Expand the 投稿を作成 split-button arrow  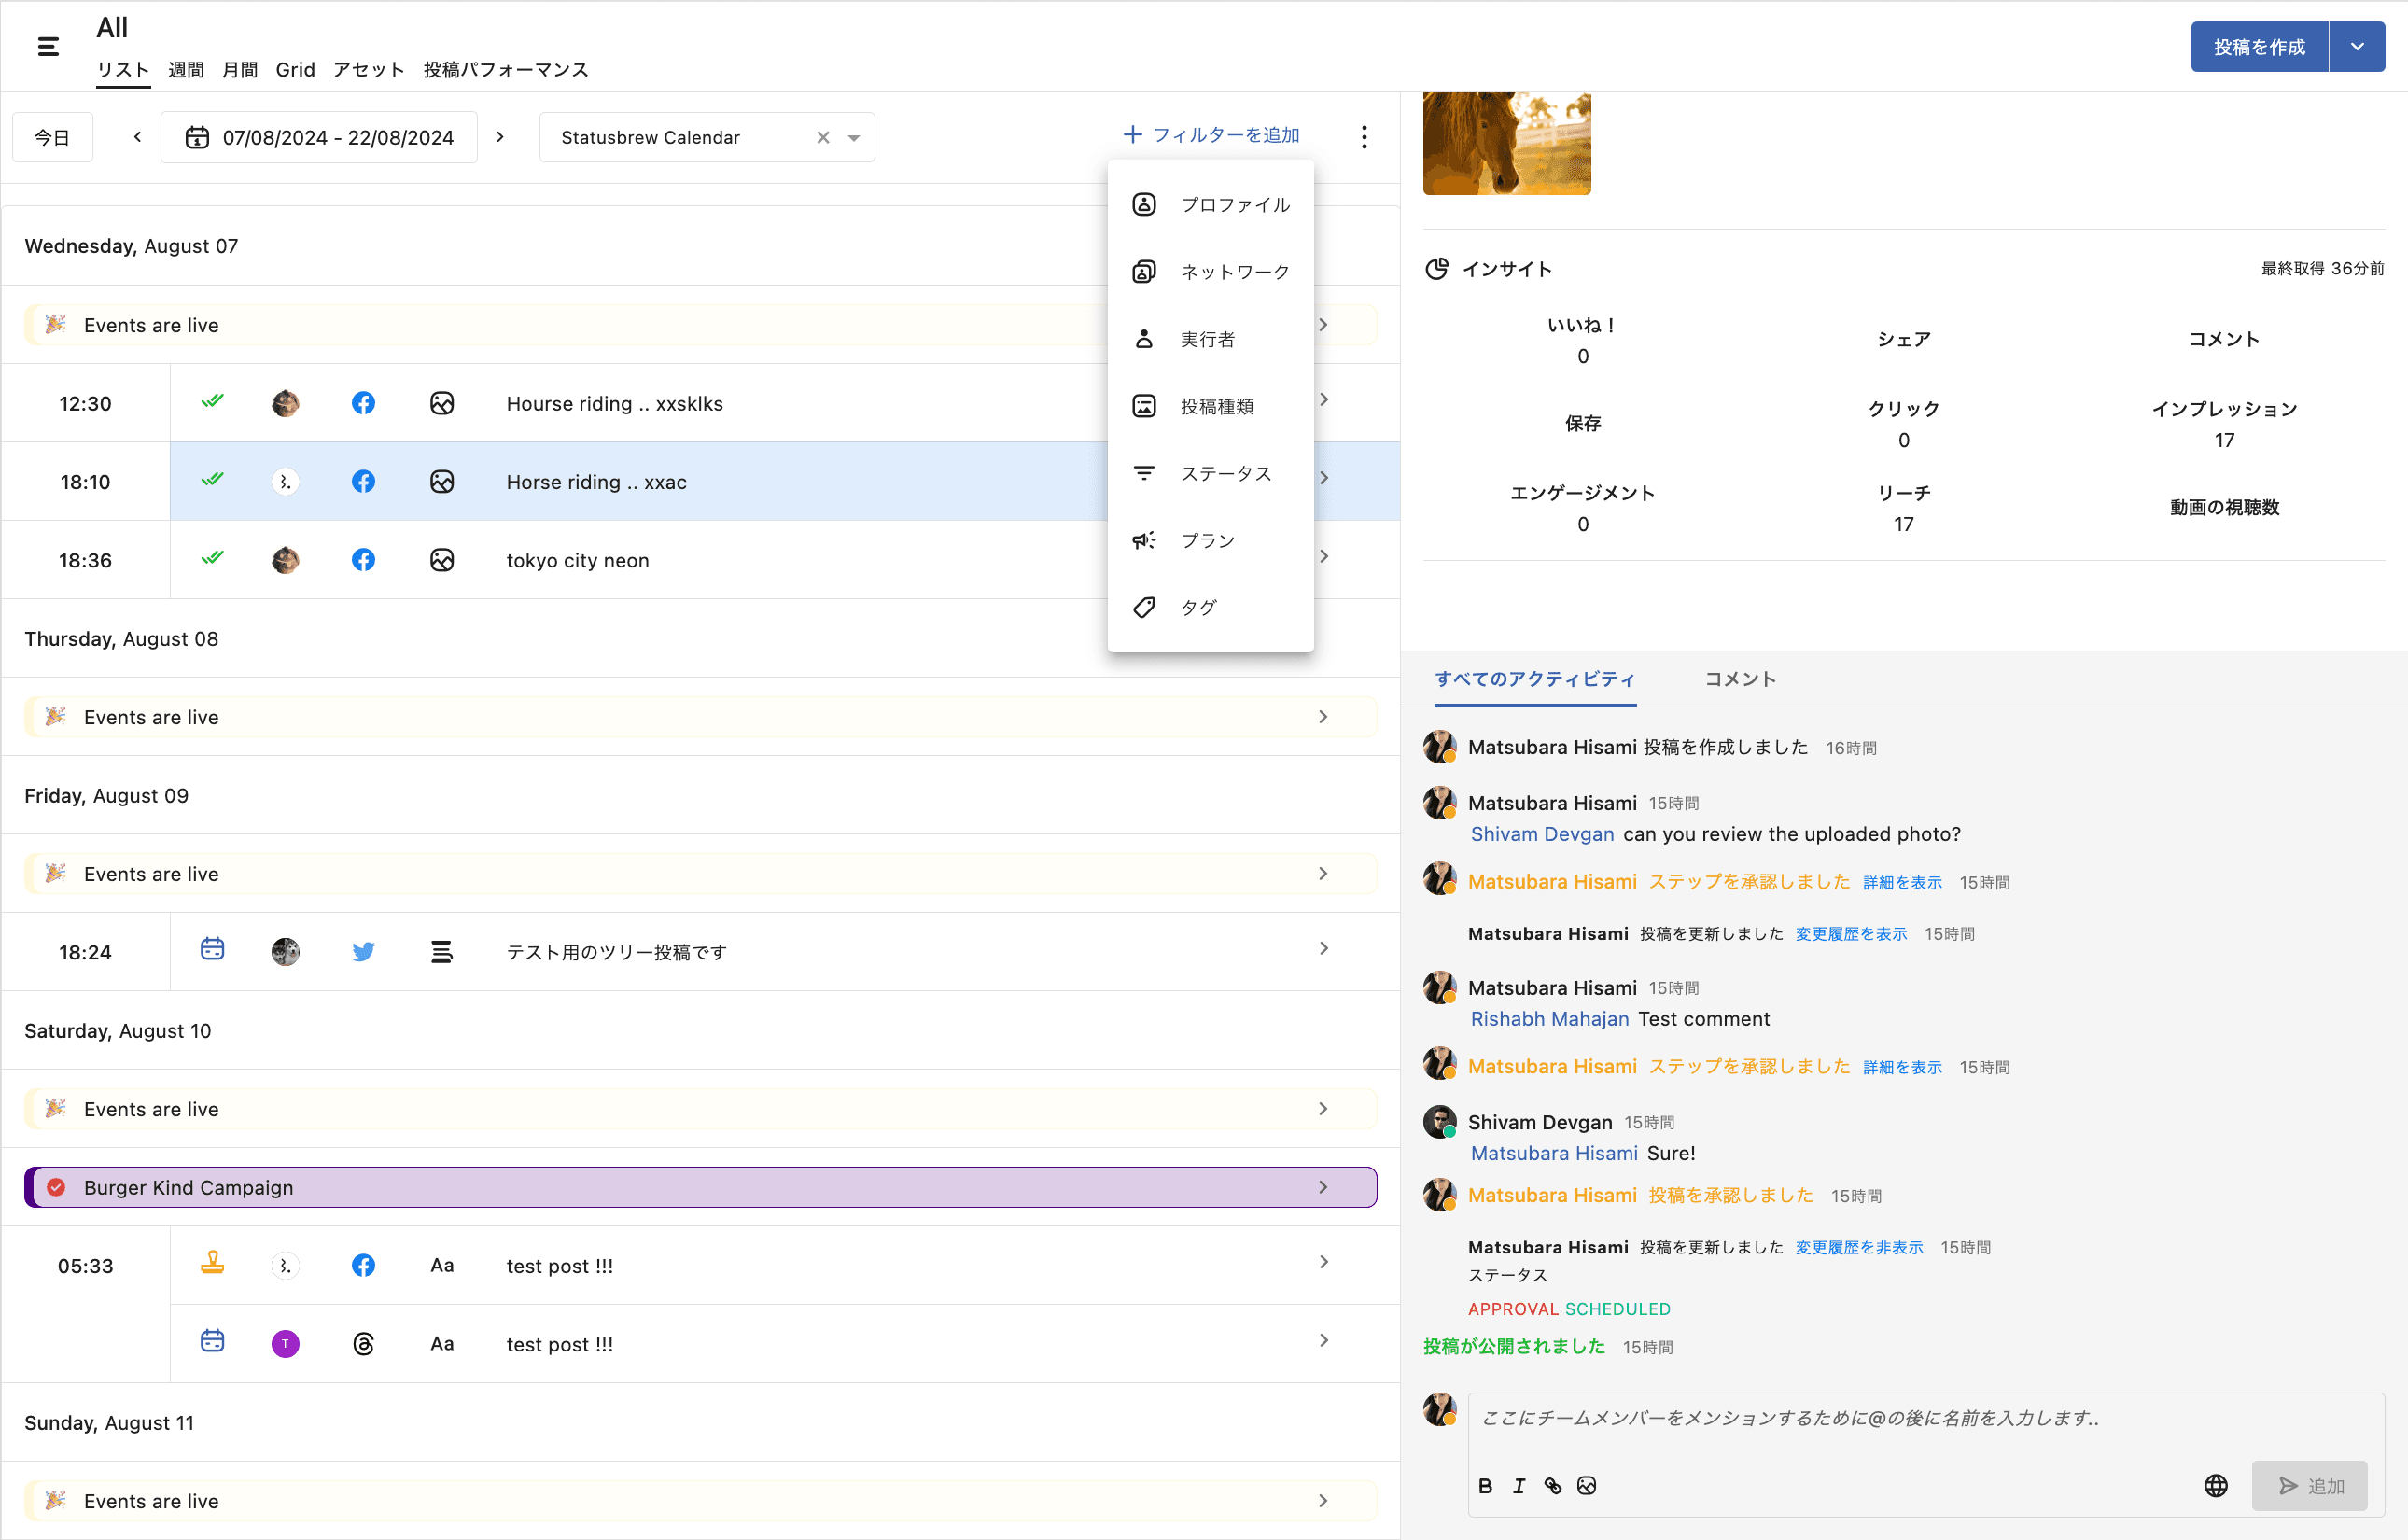(2357, 47)
